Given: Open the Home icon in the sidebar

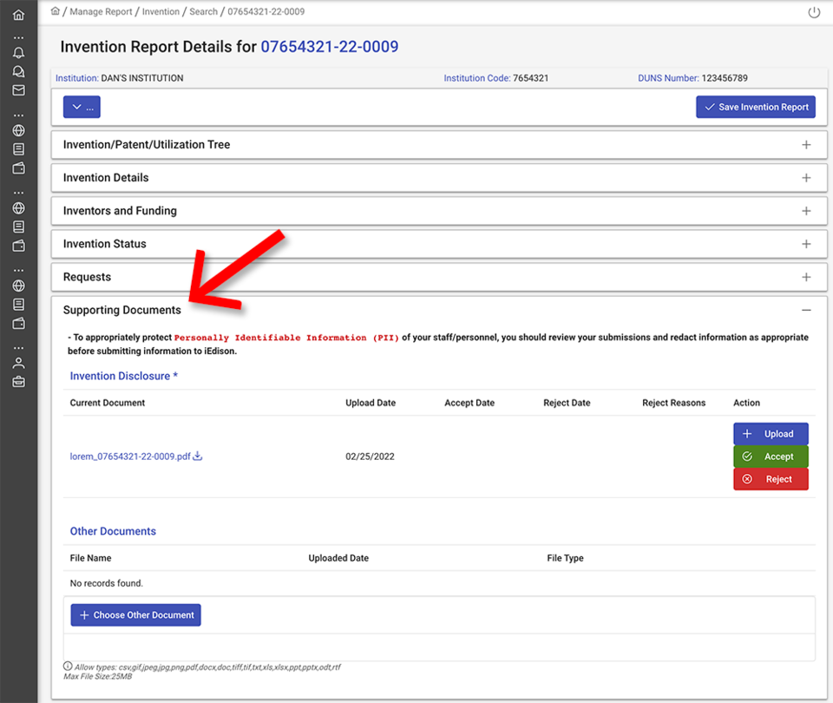Looking at the screenshot, I should click(x=18, y=14).
